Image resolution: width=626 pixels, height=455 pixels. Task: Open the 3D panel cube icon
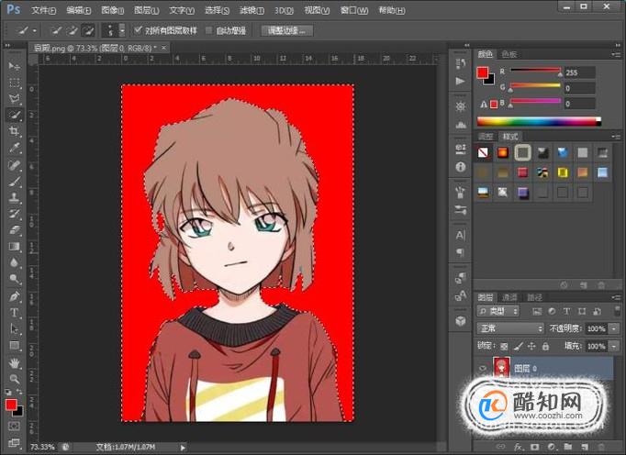pyautogui.click(x=460, y=321)
